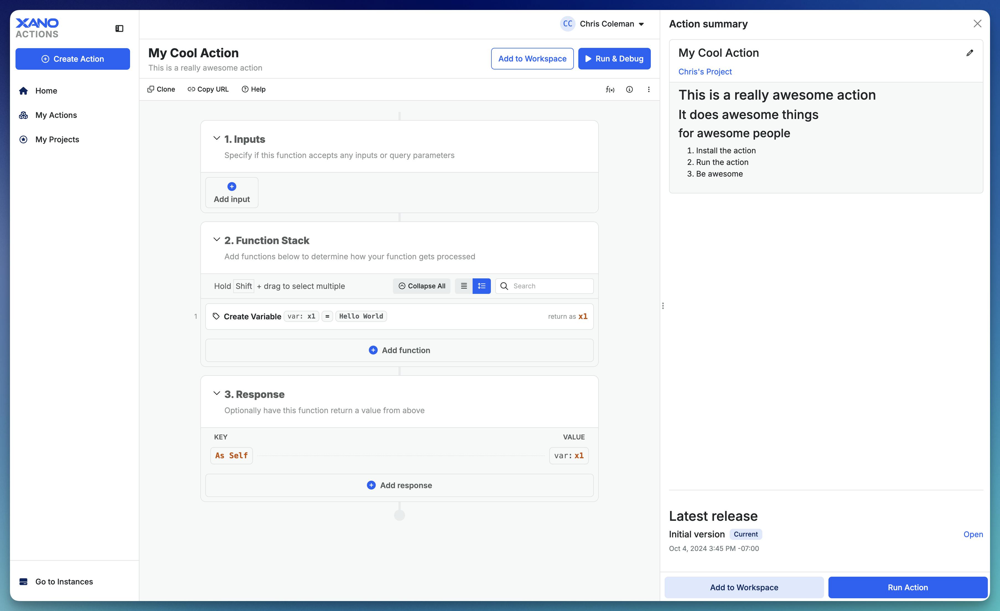Focus the Function Stack search field
1000x611 pixels.
(550, 286)
